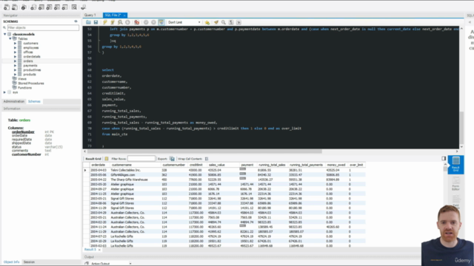Screen dimensions: 474x266
Task: Select Views in schema tree
Action: (22, 79)
